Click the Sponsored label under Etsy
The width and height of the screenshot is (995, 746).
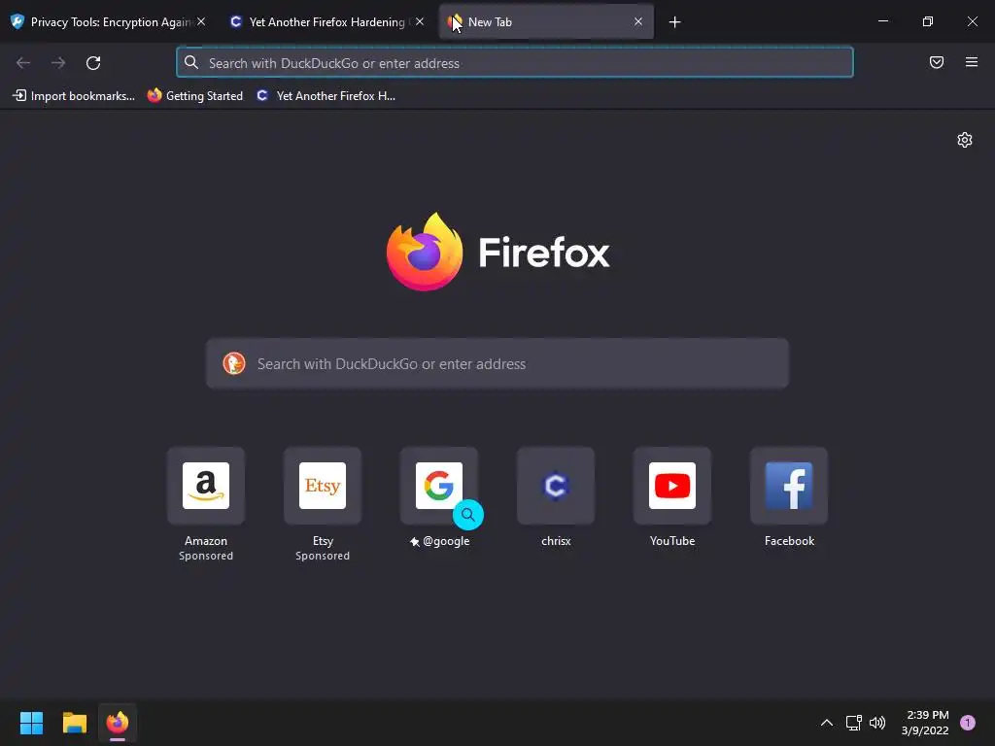click(x=323, y=556)
